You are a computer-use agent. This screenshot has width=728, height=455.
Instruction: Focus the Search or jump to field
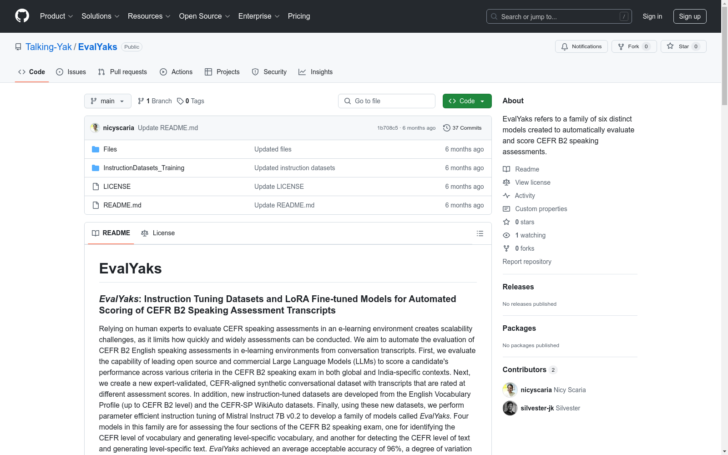pyautogui.click(x=559, y=16)
